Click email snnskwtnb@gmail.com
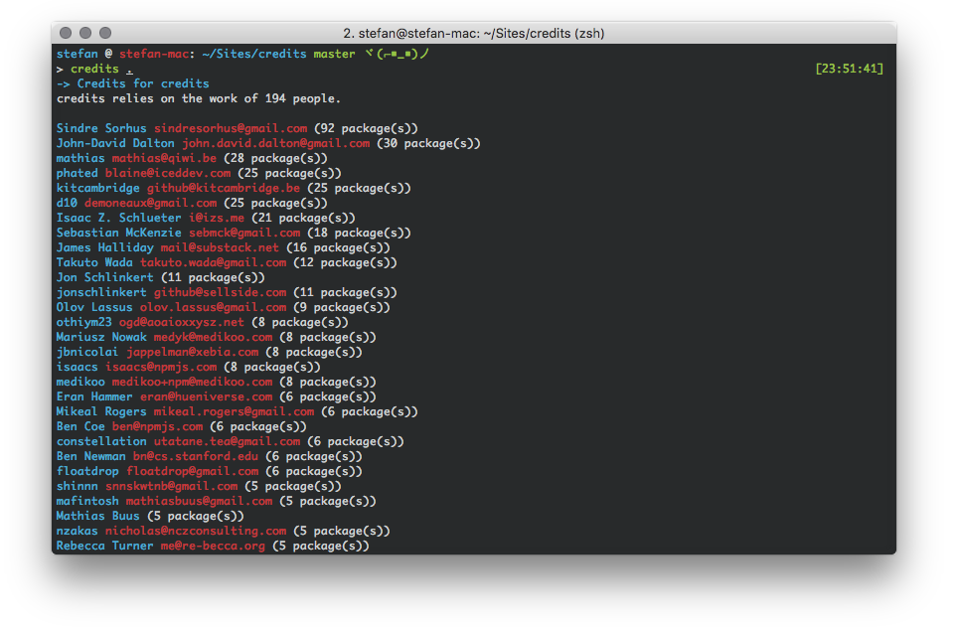Screen dimensions: 957x631 click(x=172, y=486)
